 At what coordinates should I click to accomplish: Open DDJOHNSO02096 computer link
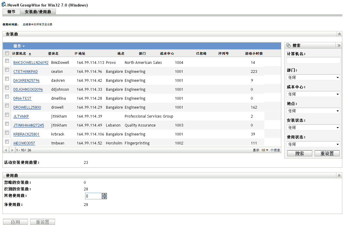click(28, 89)
